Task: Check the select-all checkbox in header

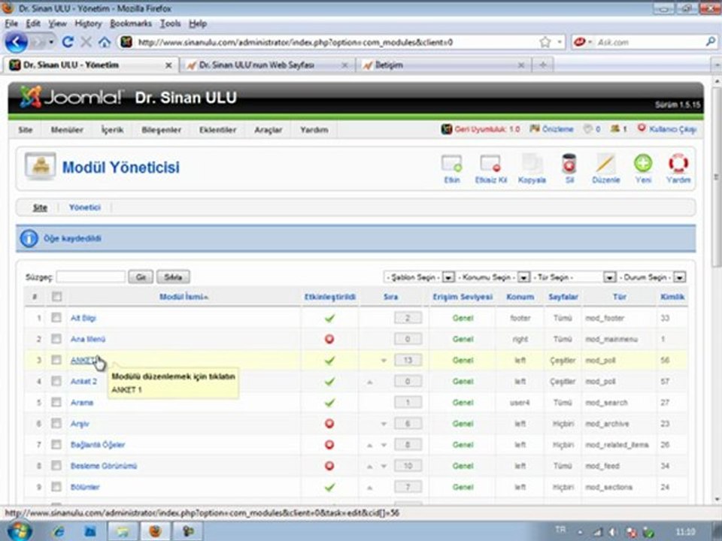Action: (56, 297)
